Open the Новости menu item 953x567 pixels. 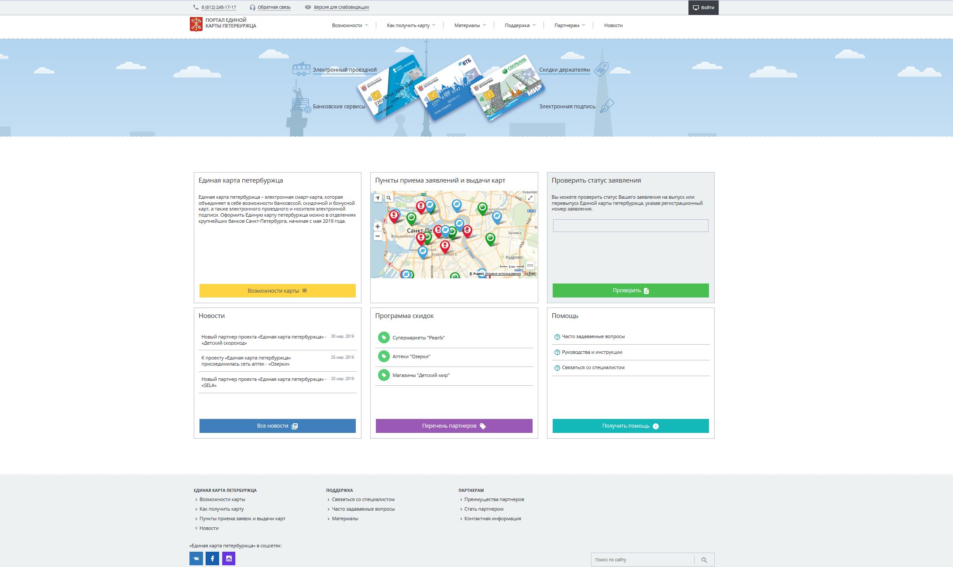coord(613,25)
